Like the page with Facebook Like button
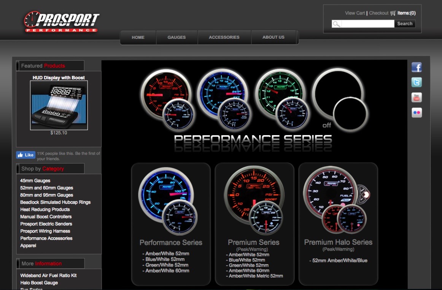The height and width of the screenshot is (290, 442). point(25,155)
